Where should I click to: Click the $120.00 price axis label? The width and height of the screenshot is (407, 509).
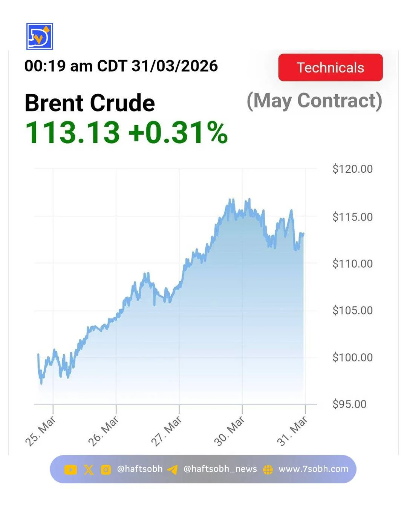tap(352, 169)
